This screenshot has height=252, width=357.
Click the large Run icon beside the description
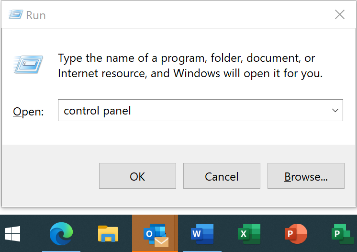point(28,64)
